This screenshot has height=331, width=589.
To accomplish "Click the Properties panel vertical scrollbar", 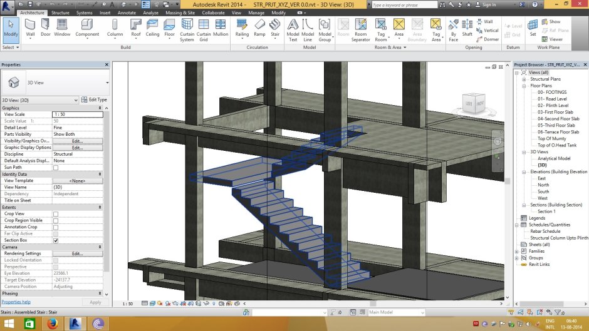I will [107, 188].
